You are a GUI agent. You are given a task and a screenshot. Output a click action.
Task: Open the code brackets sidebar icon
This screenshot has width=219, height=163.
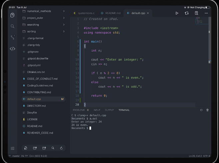pyautogui.click(x=12, y=49)
